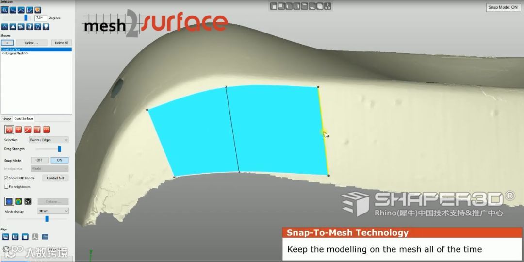Screen dimensions: 524x262
Task: Click the add shape plus button
Action: [7, 43]
